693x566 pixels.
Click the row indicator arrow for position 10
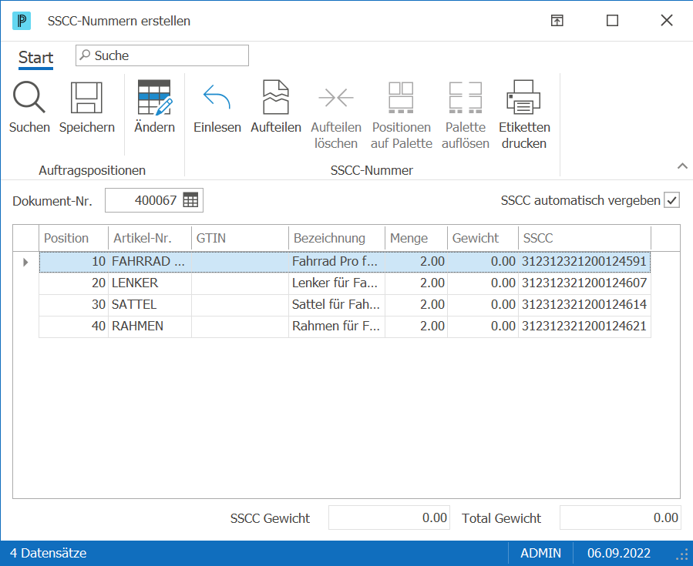(25, 262)
